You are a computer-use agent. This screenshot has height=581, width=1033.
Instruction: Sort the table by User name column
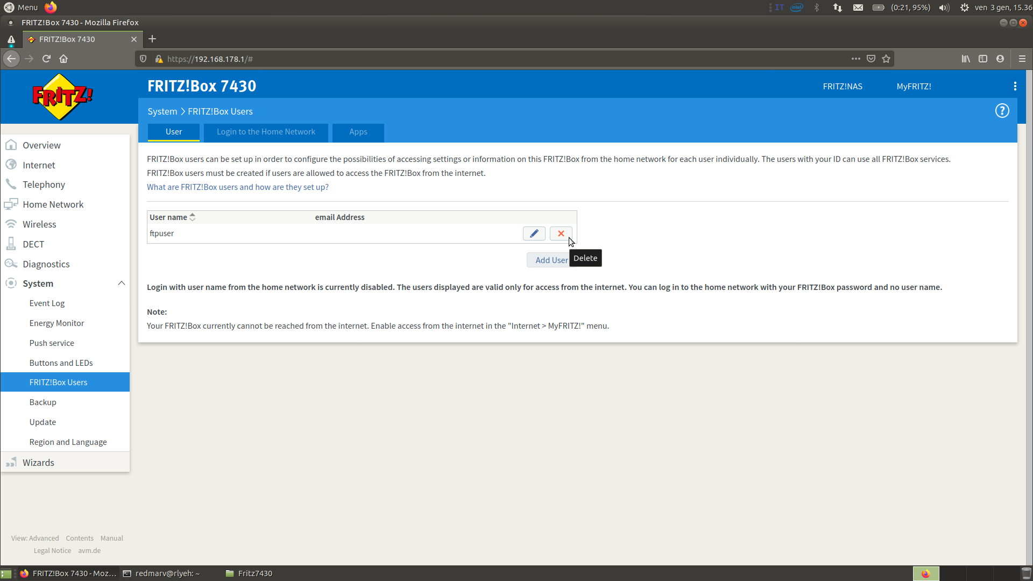pos(172,217)
